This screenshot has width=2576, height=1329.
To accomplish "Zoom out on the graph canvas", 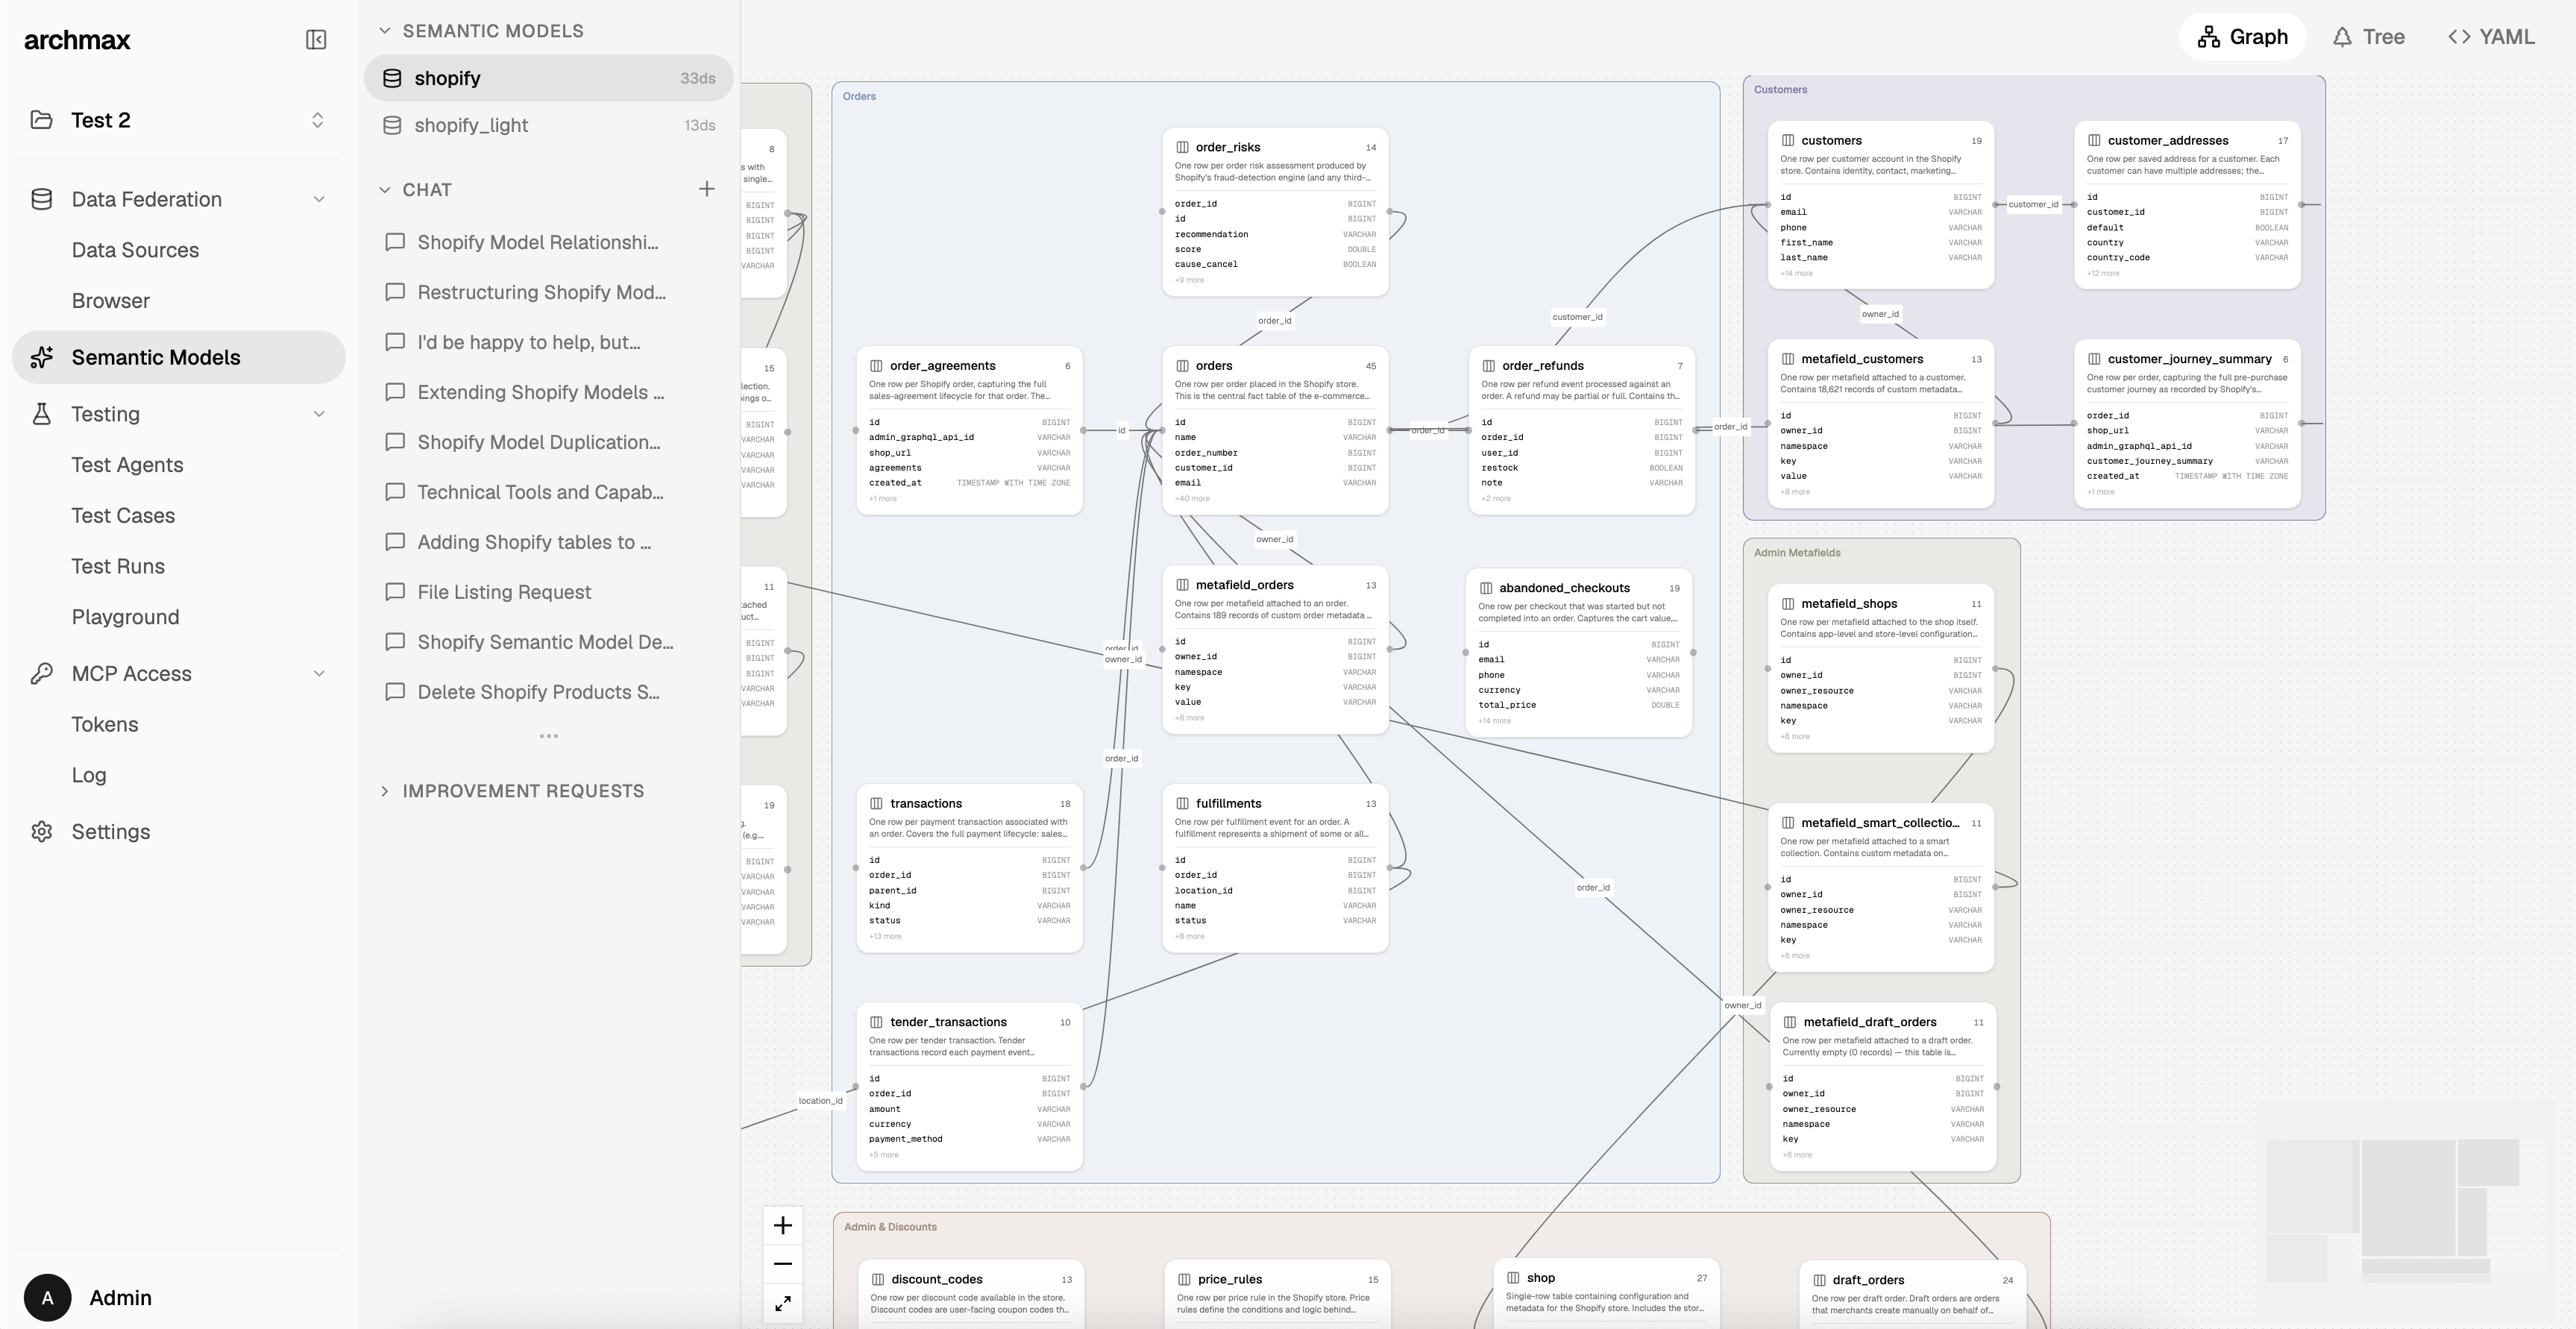I will point(783,1263).
